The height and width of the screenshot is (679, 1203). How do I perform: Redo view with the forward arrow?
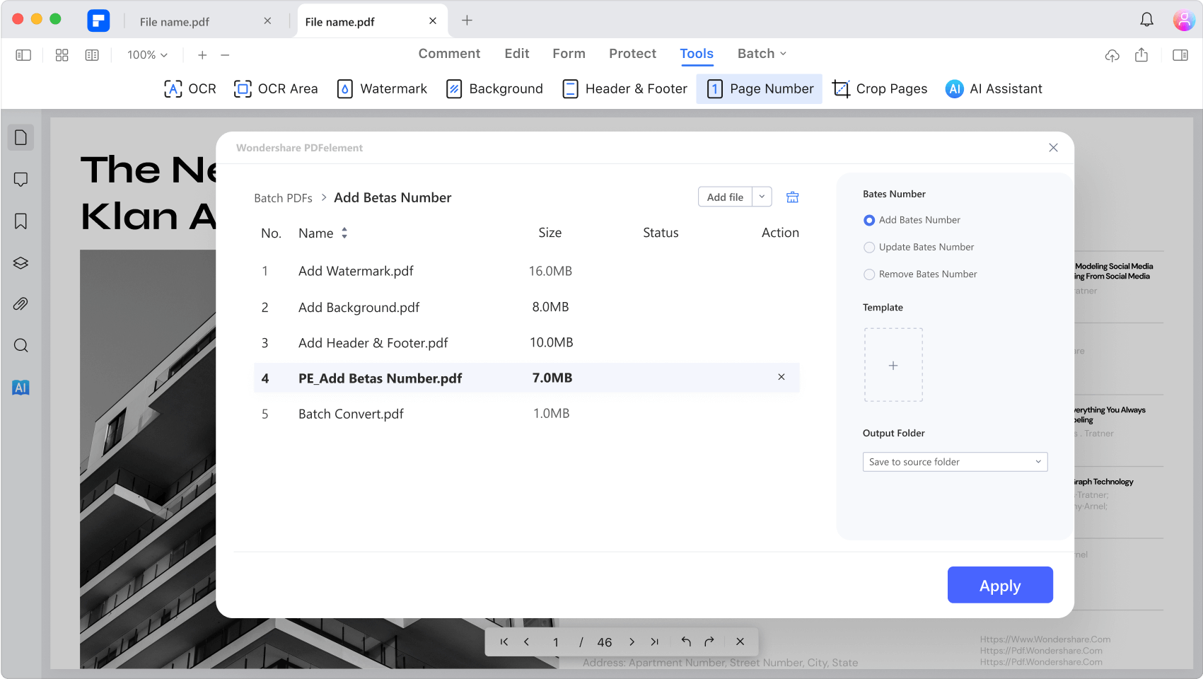click(x=709, y=642)
